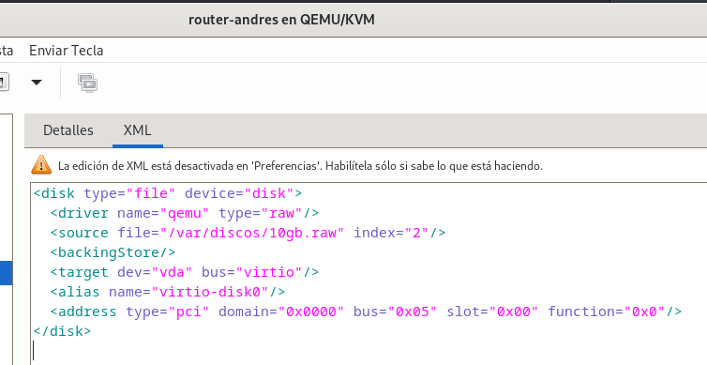Screen dimensions: 707x365
Task: Click the opening <disk type="file"> tag
Action: 168,193
